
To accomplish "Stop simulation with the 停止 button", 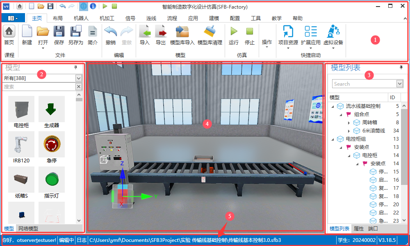I will click(x=249, y=32).
